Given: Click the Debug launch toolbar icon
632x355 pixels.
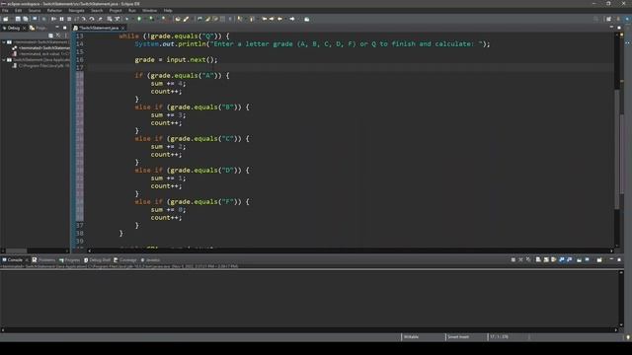Looking at the screenshot, I should 127,19.
